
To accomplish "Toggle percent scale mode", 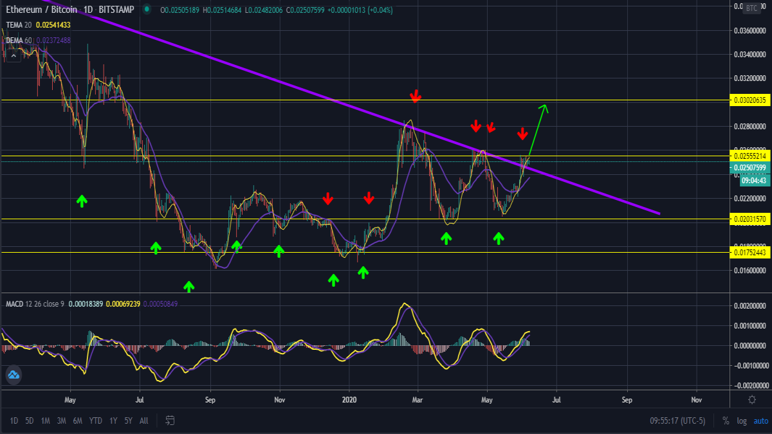I will pos(726,420).
